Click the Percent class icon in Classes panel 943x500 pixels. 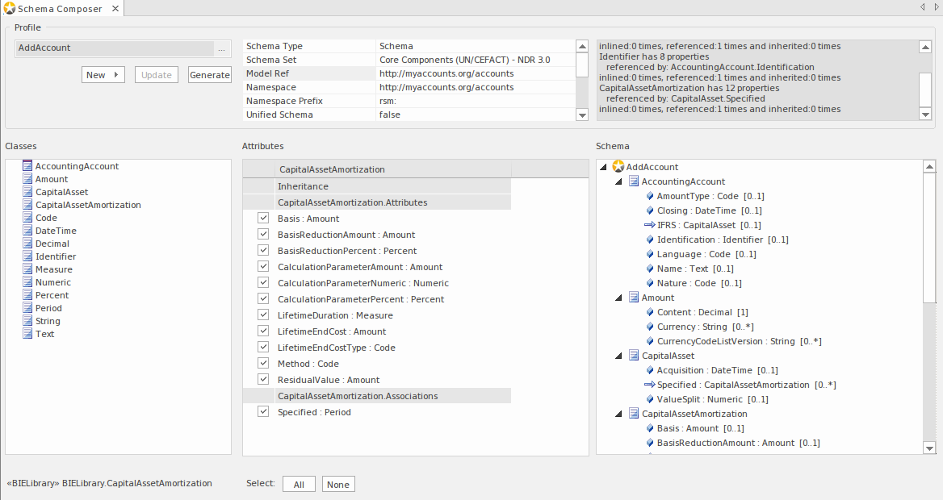coord(28,295)
